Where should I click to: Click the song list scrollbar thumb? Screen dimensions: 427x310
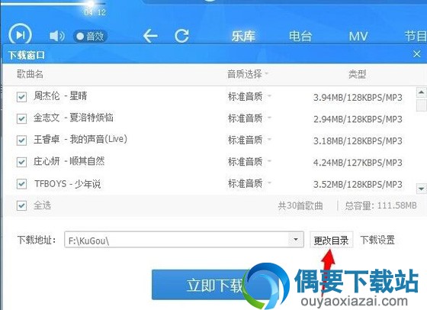coord(422,105)
